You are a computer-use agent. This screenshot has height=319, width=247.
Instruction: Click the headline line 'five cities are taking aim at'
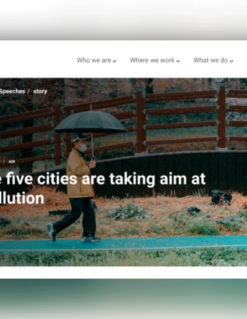pyautogui.click(x=106, y=179)
